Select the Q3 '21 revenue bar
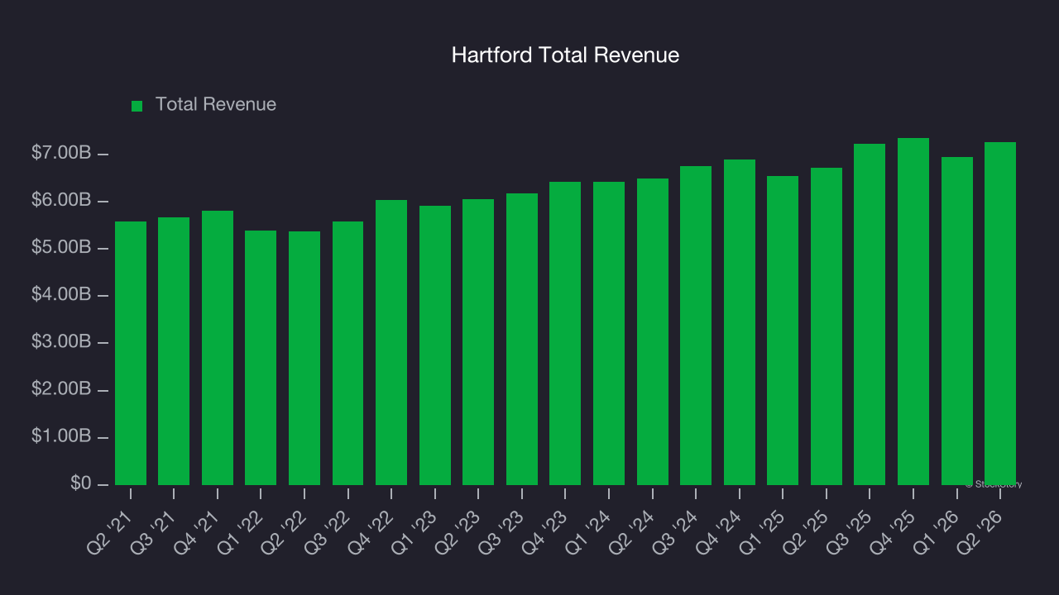 174,351
